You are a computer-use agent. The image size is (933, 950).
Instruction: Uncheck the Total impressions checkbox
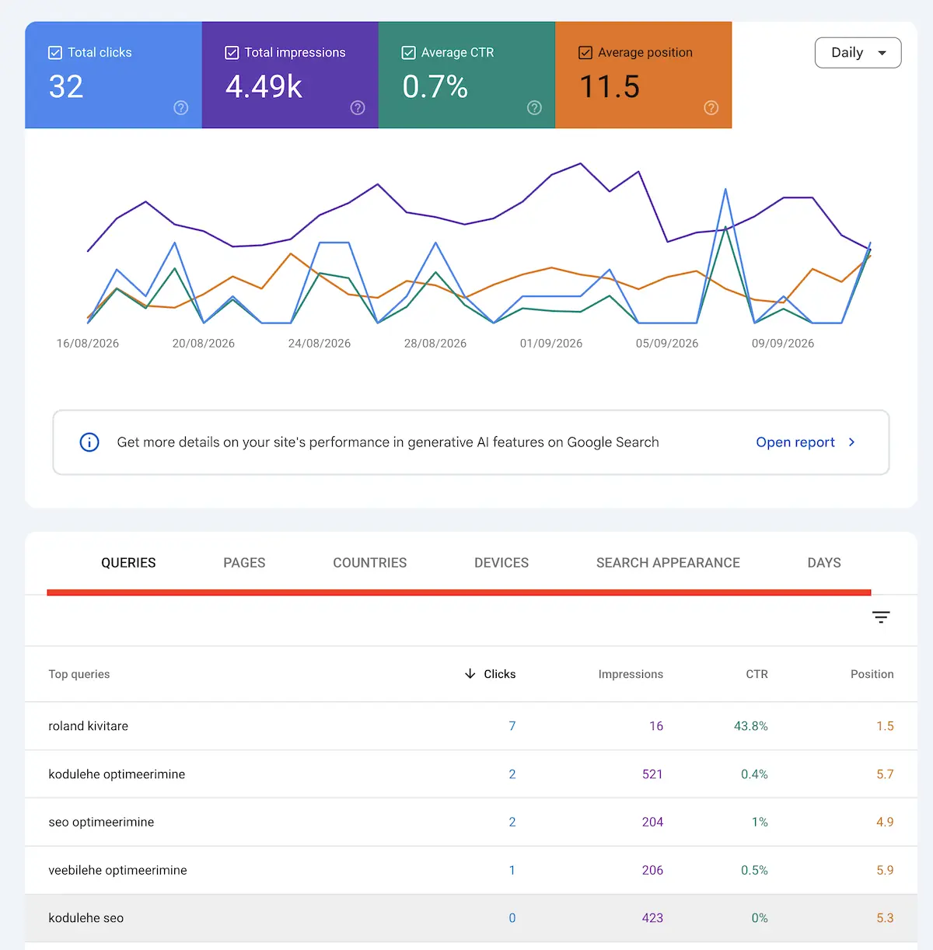(232, 53)
